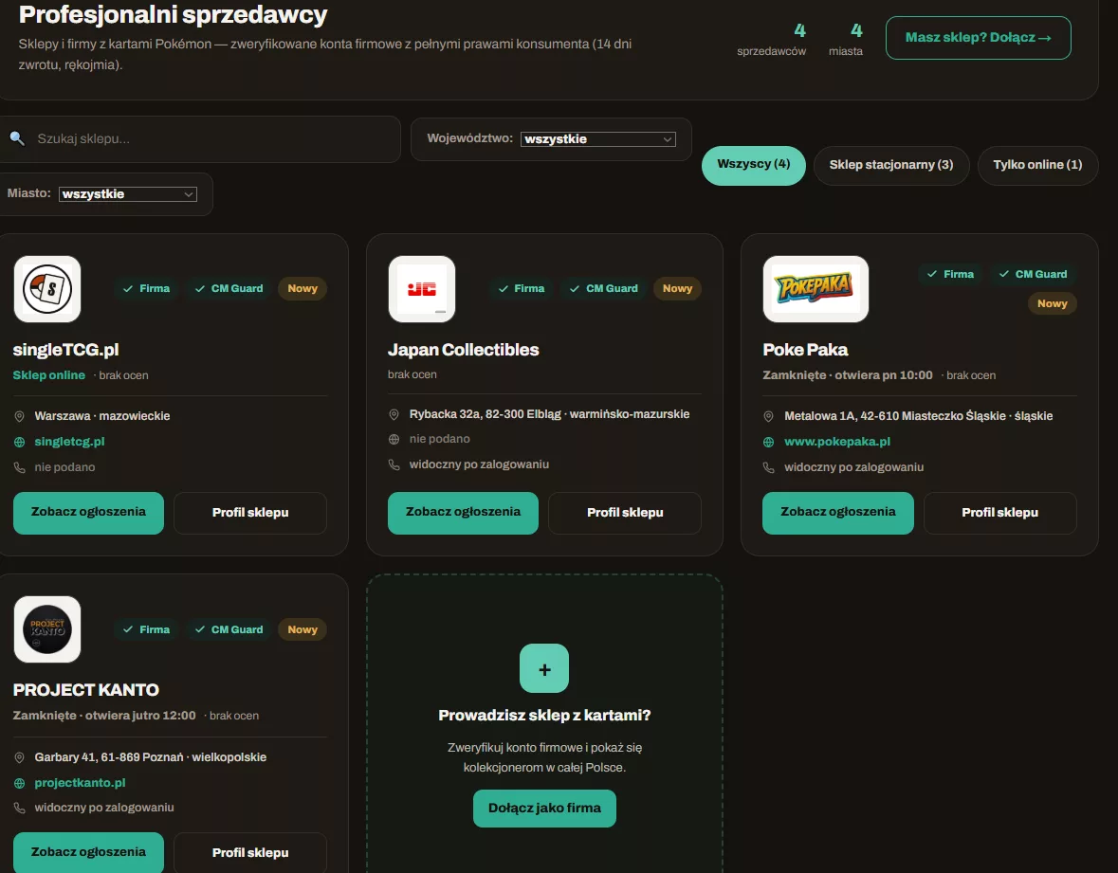Click the Firma badge on PROJECT KANTO
The height and width of the screenshot is (873, 1118).
(x=146, y=630)
